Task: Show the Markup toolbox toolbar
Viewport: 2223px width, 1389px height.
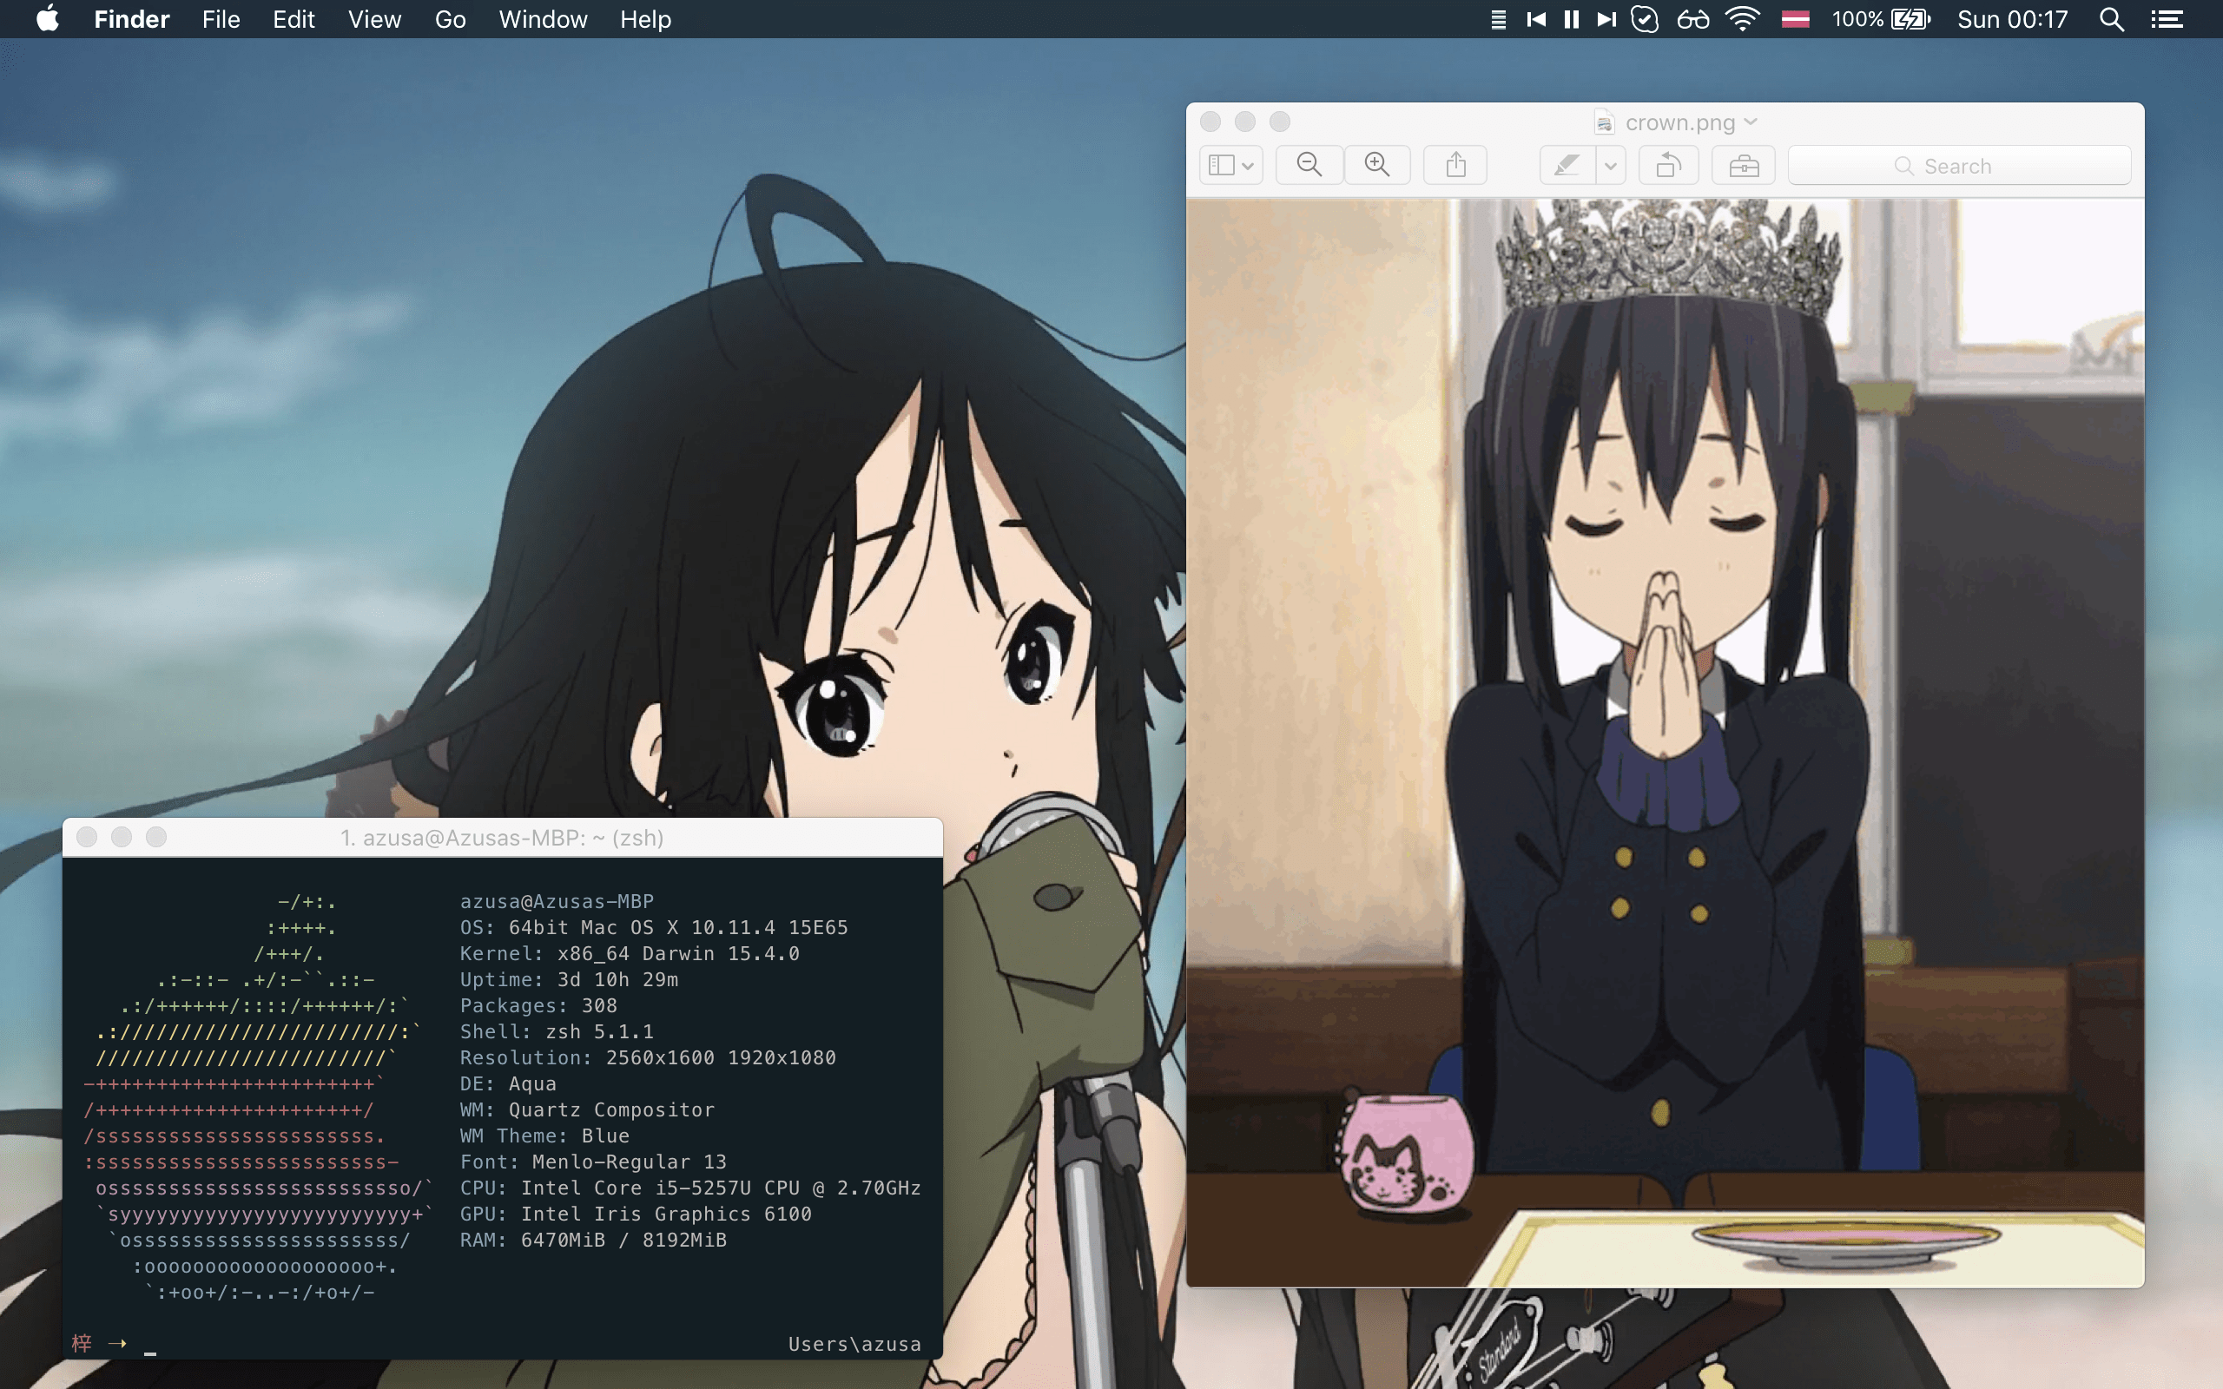Action: [1744, 165]
